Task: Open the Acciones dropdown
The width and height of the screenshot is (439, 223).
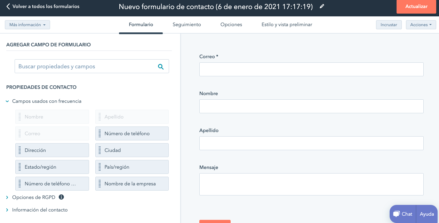Action: coord(421,25)
